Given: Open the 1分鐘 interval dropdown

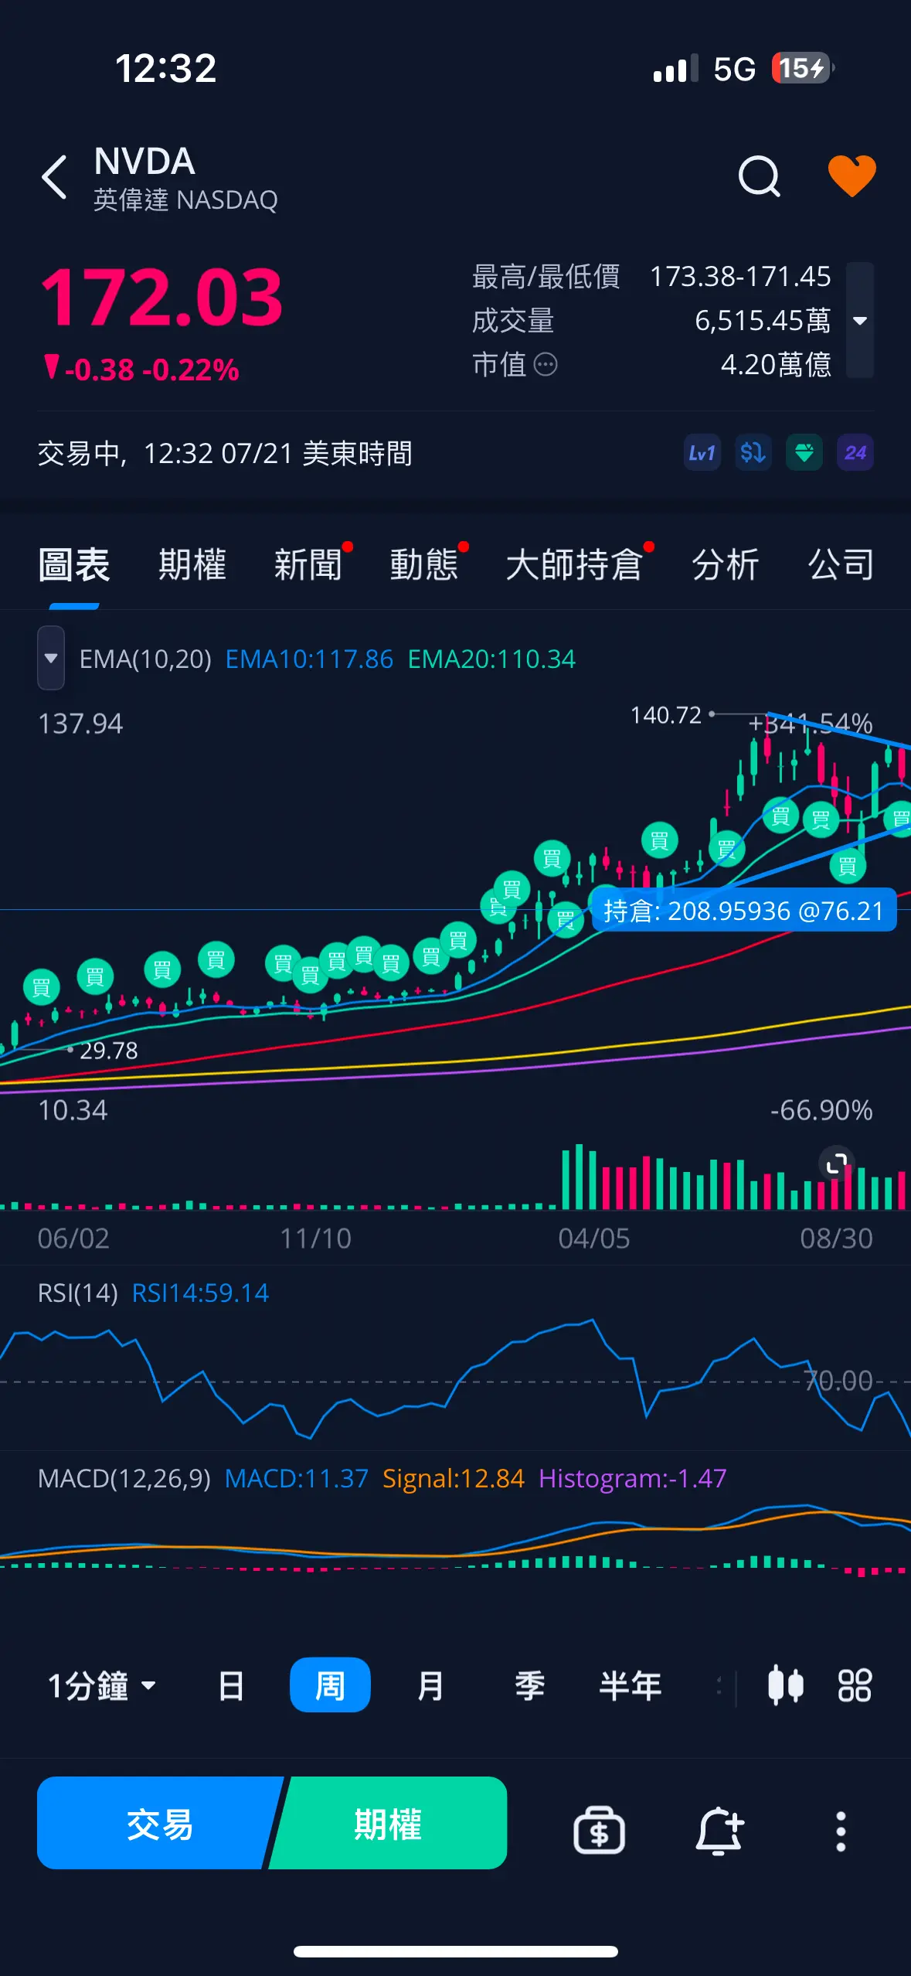Looking at the screenshot, I should tap(102, 1686).
